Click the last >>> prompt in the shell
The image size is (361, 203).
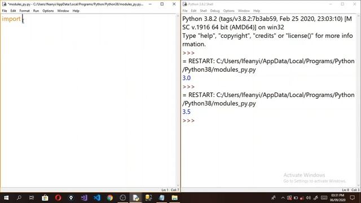point(188,121)
